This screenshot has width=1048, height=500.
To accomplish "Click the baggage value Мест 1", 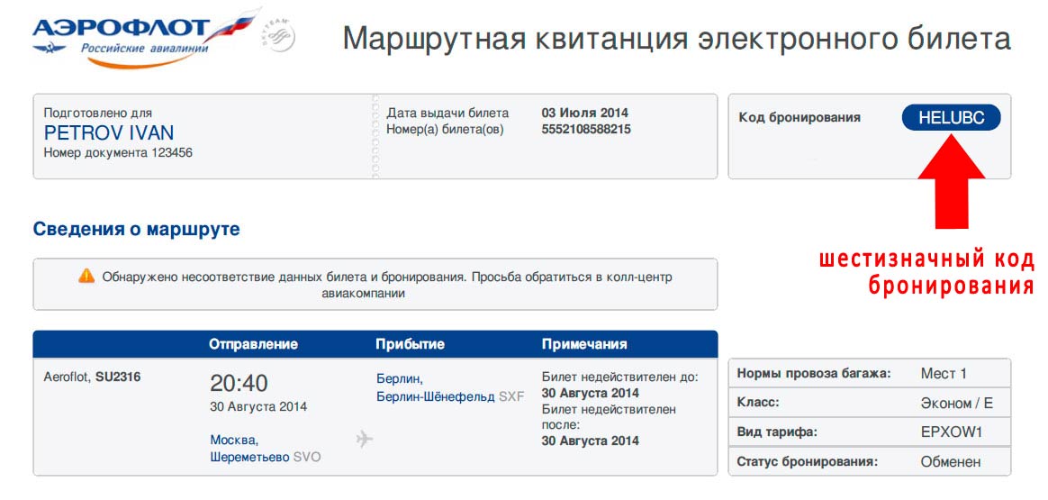I will pos(944,374).
